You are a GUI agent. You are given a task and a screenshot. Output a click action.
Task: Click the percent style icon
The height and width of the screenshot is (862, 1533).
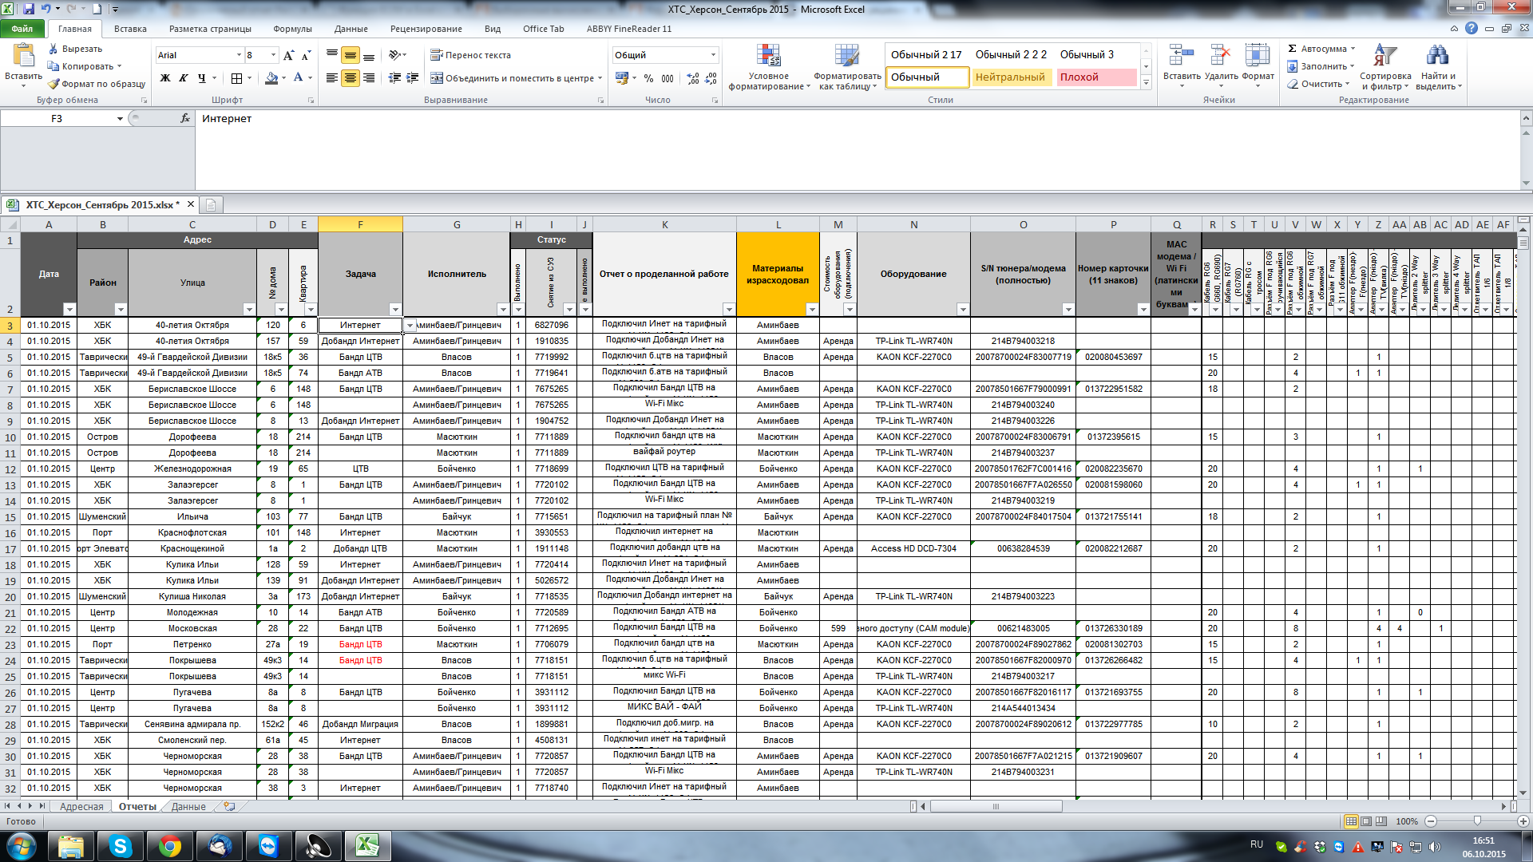[648, 78]
